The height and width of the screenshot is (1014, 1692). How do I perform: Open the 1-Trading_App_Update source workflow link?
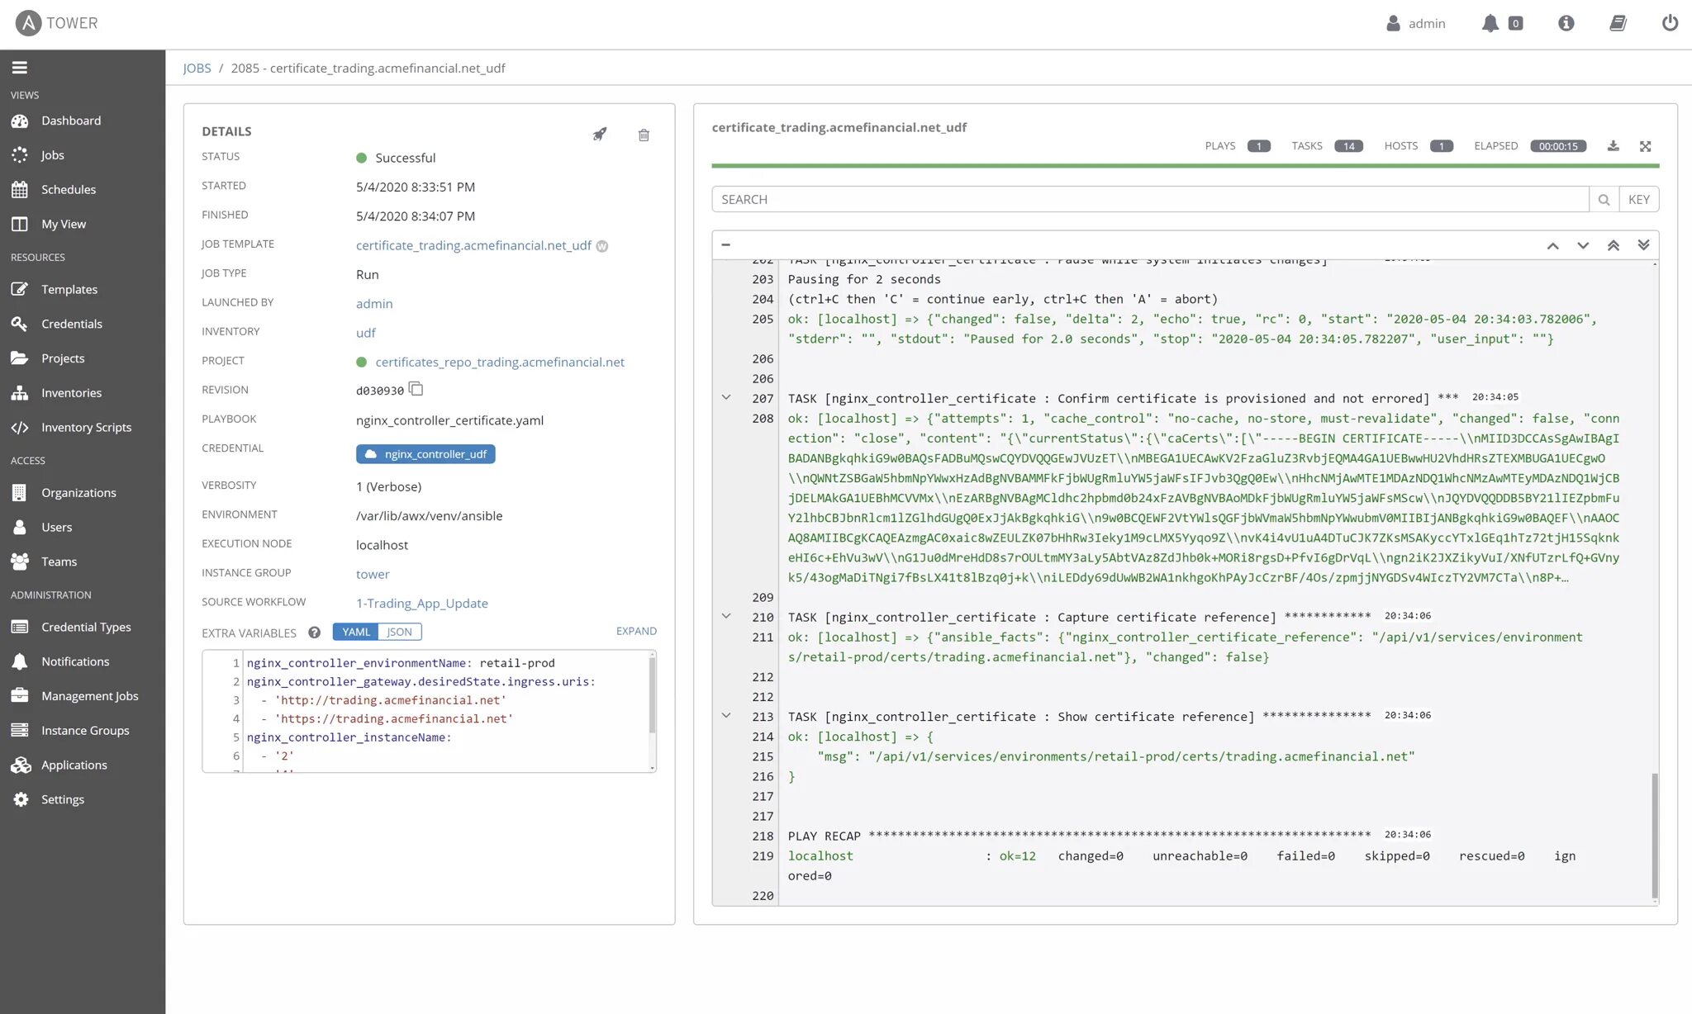point(421,604)
